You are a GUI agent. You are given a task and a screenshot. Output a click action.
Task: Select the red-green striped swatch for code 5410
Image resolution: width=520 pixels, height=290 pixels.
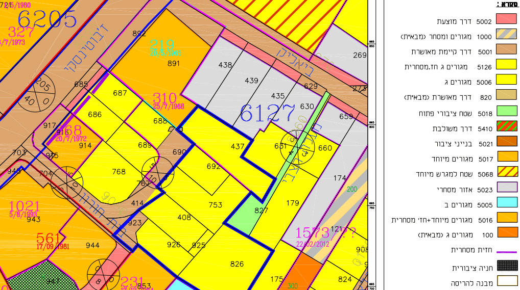(x=507, y=127)
